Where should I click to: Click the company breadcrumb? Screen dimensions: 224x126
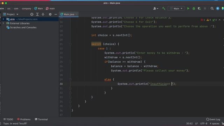tap(26, 8)
